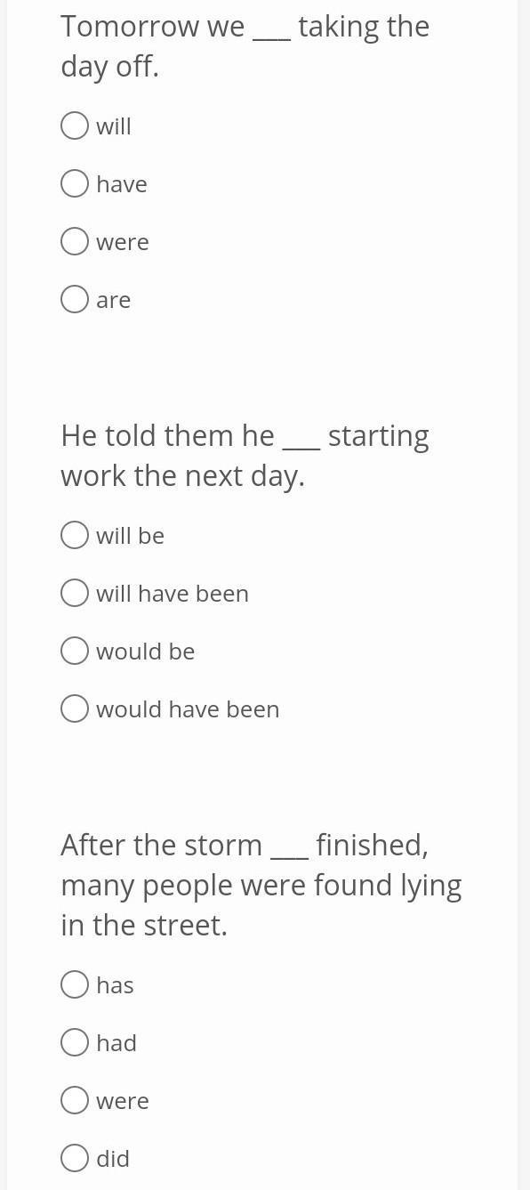Select the 'are' answer option
This screenshot has width=530, height=1190.
75,299
